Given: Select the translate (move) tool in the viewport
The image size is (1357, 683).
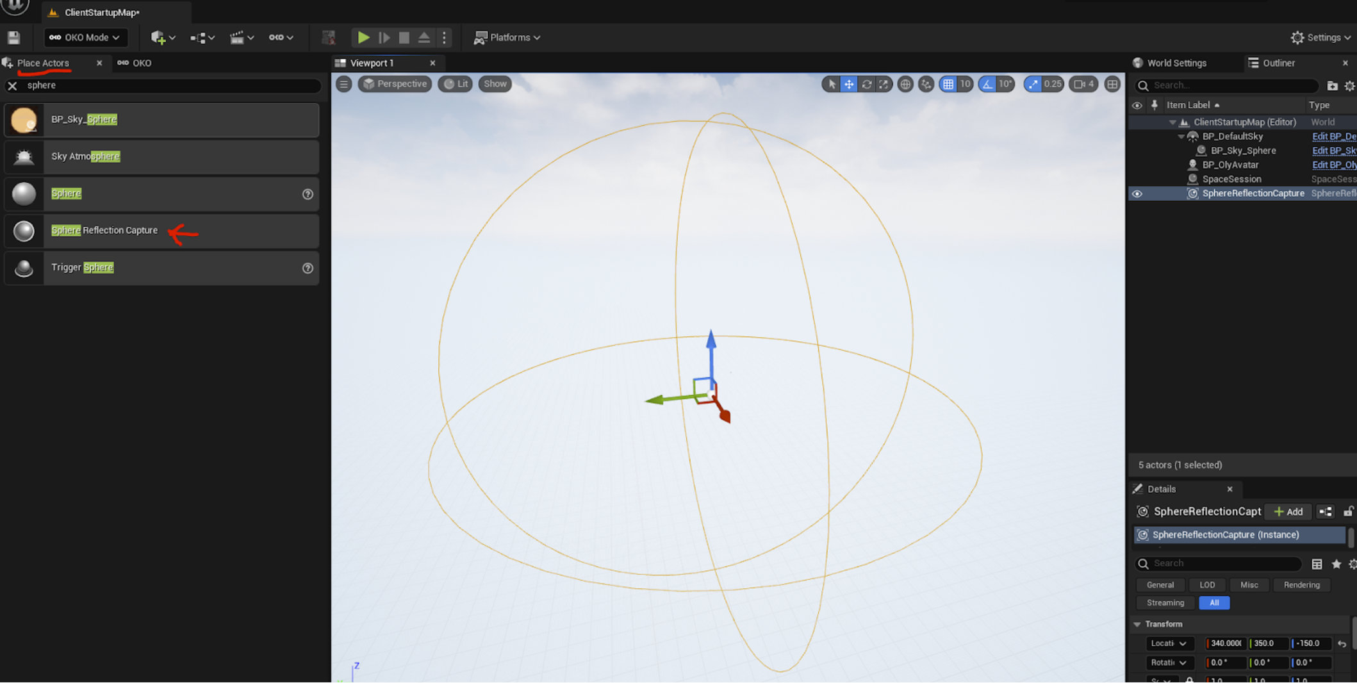Looking at the screenshot, I should coord(848,84).
